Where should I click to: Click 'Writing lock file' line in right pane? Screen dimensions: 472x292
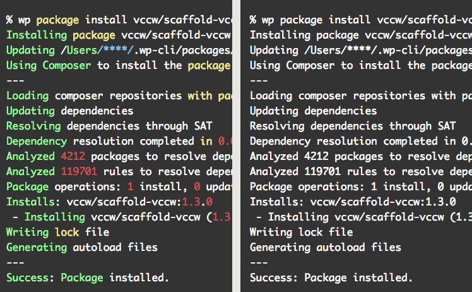tap(302, 232)
